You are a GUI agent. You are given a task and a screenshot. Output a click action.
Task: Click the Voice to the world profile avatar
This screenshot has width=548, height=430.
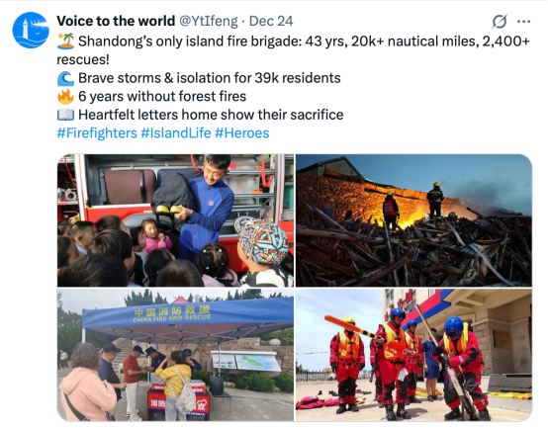click(31, 30)
